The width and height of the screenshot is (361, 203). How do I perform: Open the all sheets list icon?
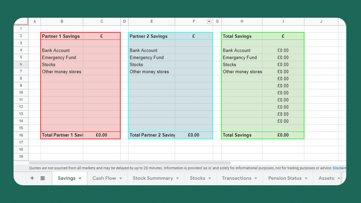[43, 178]
